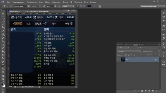Select the Lasso tool
Image resolution: width=166 pixels, height=93 pixels.
(x=3, y=20)
